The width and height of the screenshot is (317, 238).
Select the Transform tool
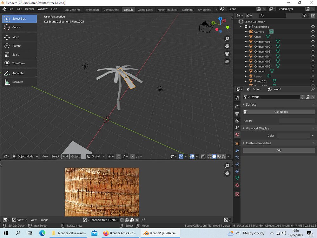pos(20,63)
